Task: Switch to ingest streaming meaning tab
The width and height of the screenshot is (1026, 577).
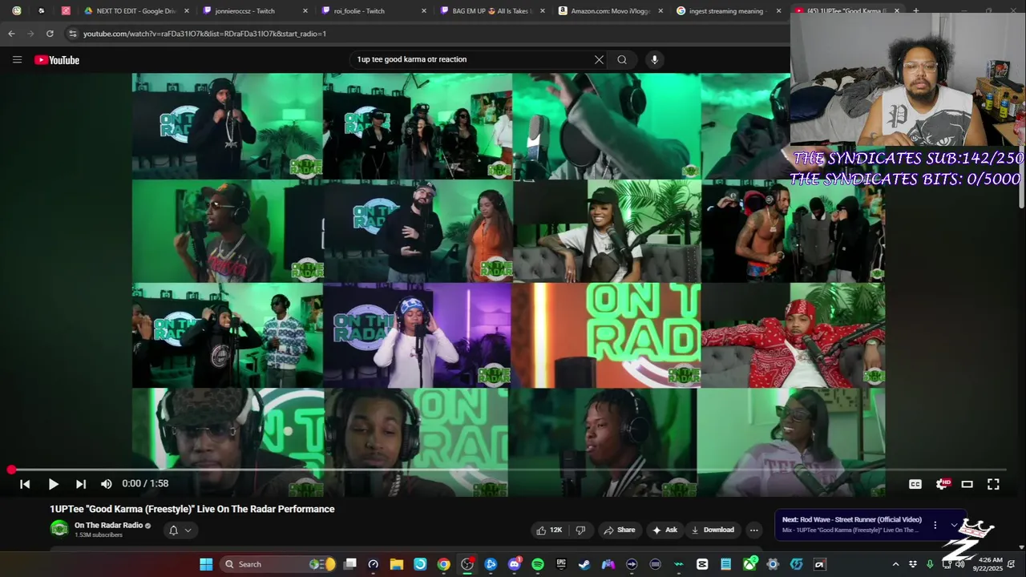Action: pyautogui.click(x=728, y=11)
